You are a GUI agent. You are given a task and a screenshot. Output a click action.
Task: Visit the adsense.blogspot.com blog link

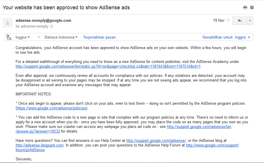(40, 145)
